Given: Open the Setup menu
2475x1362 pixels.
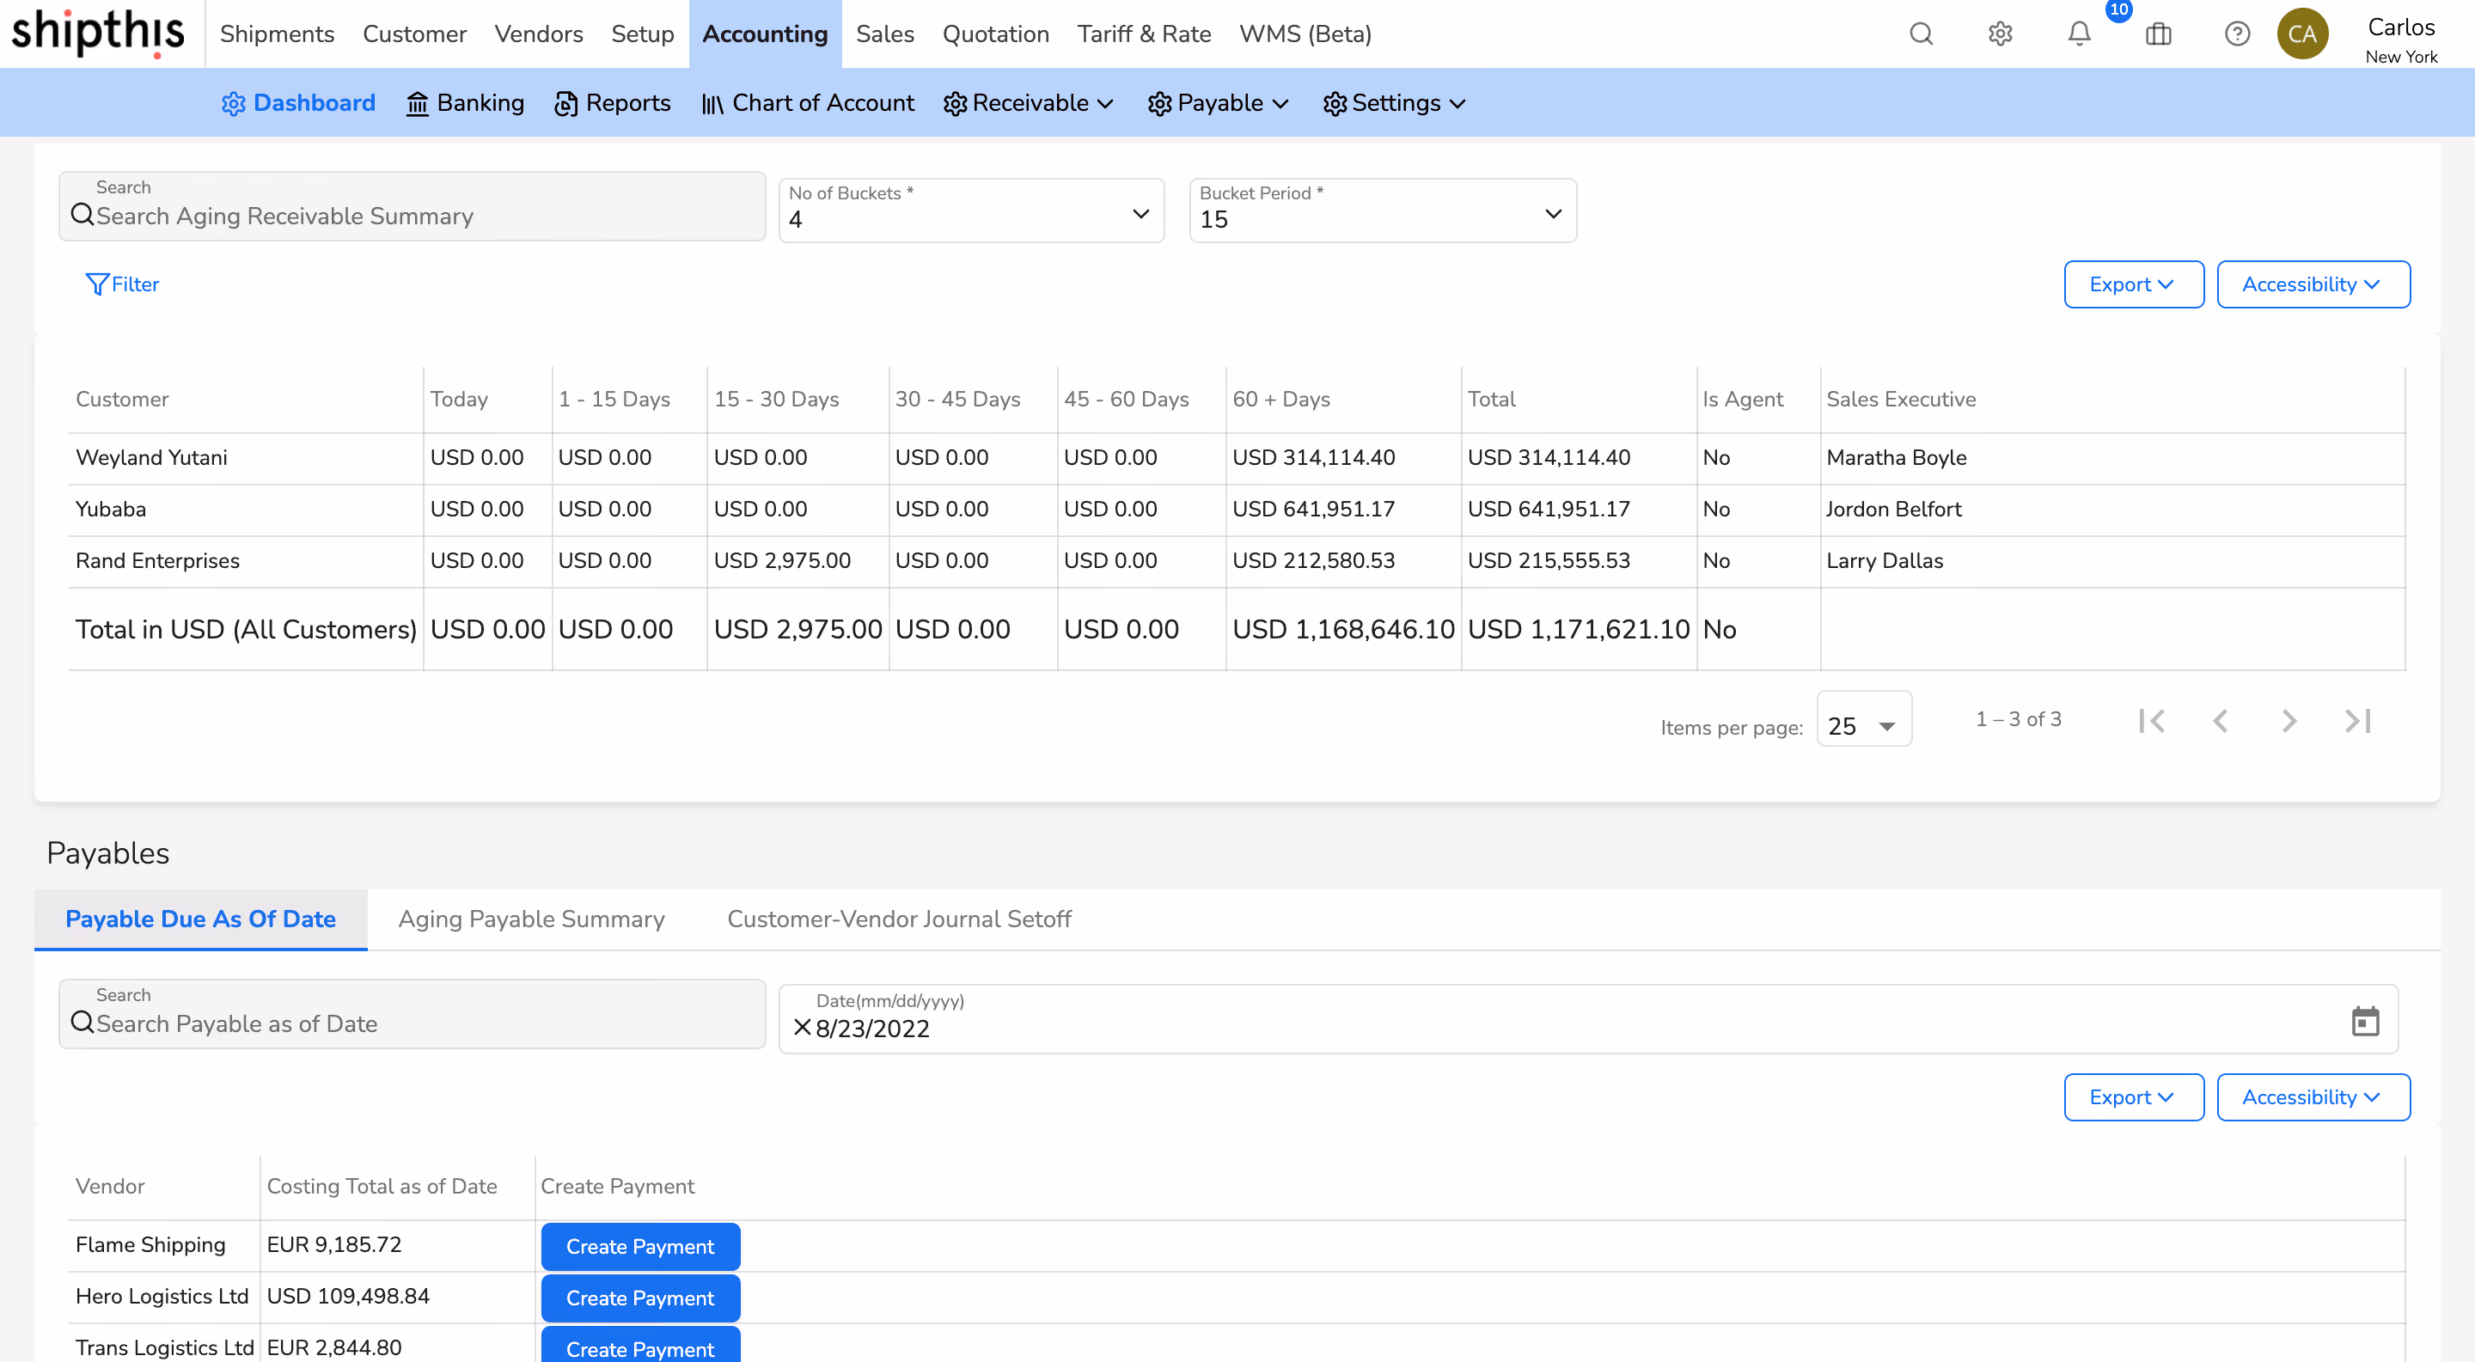Looking at the screenshot, I should (x=642, y=34).
